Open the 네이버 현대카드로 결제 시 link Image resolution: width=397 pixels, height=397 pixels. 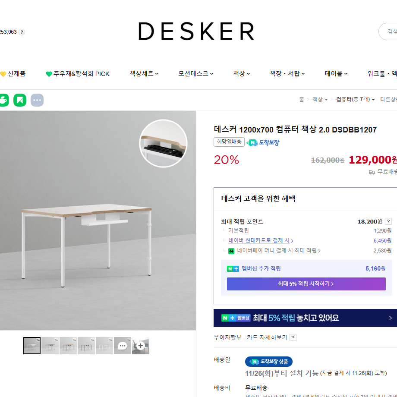[x=261, y=240]
